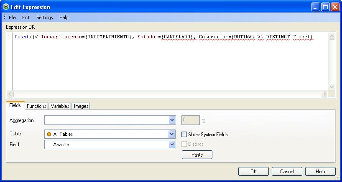The width and height of the screenshot is (342, 182).
Task: Click the Cancel button
Action: [x=287, y=171]
